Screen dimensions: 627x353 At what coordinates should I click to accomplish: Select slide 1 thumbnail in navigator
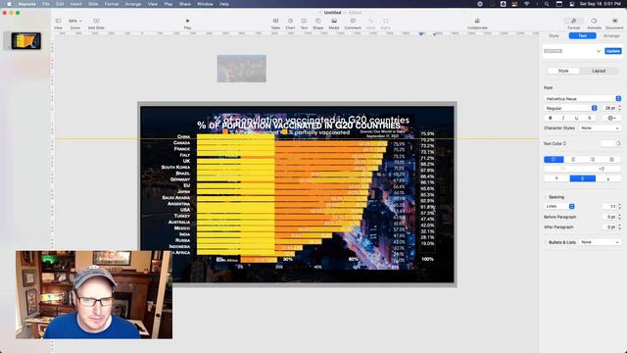pos(26,41)
